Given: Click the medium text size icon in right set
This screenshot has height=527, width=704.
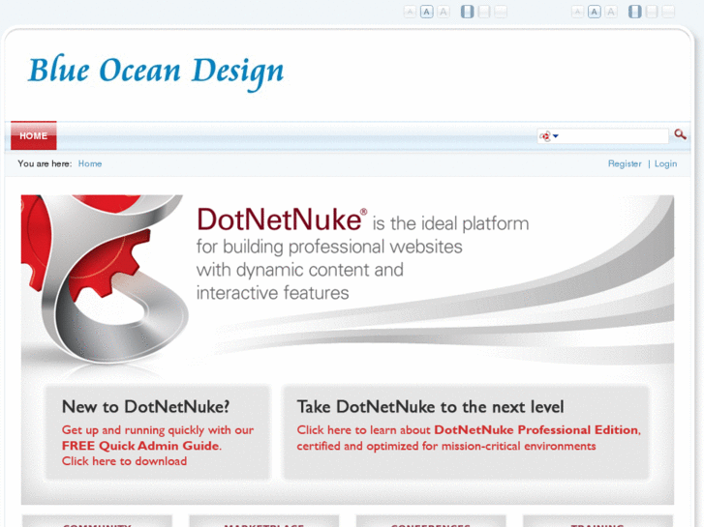Looking at the screenshot, I should click(x=595, y=12).
